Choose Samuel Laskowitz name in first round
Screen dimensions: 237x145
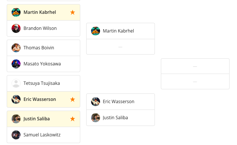pyautogui.click(x=42, y=135)
